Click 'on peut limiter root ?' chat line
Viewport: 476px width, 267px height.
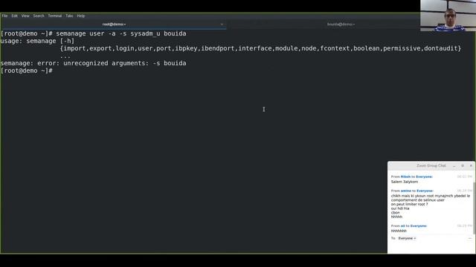(x=409, y=205)
